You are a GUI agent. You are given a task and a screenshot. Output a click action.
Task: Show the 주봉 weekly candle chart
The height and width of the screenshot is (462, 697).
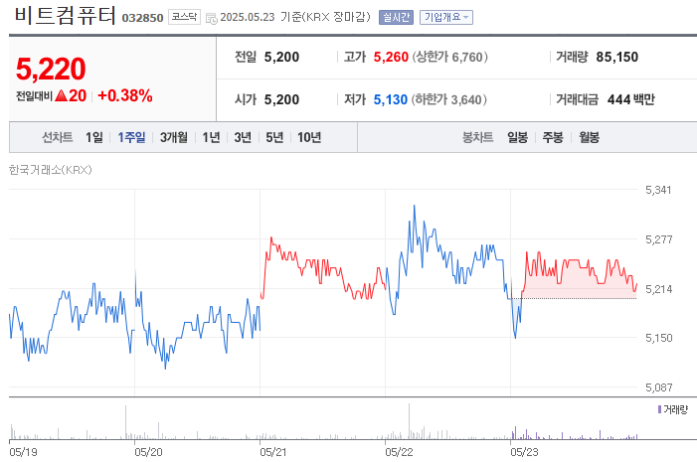click(x=553, y=137)
